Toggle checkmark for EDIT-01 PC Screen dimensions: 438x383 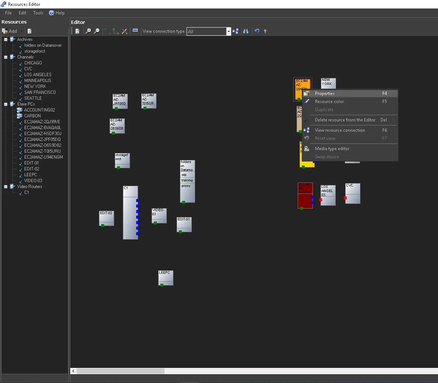21,163
